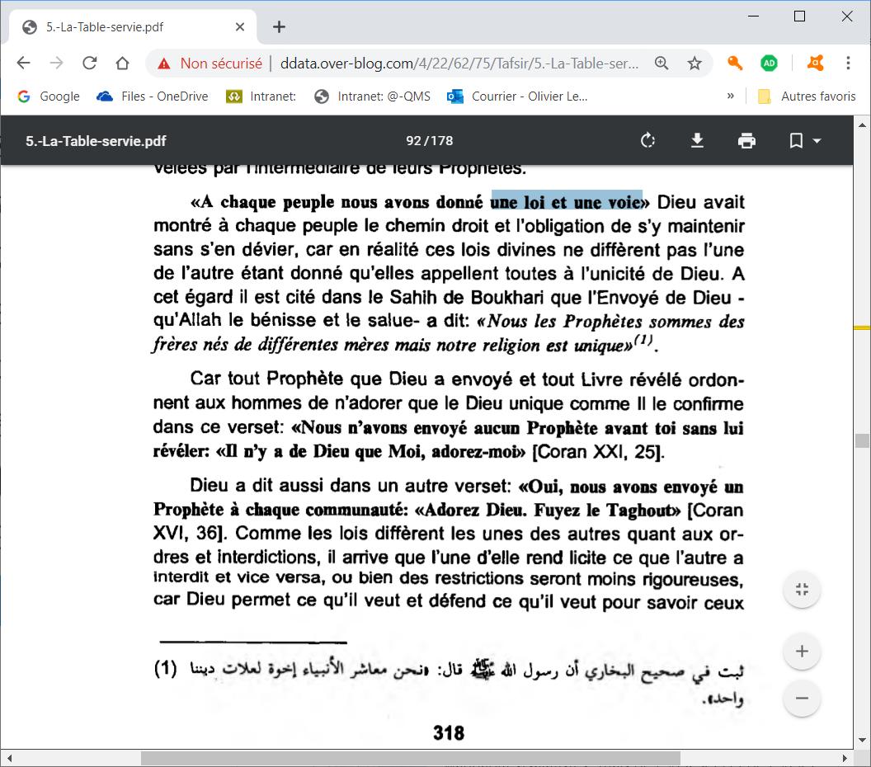
Task: Open the browser home page icon
Action: click(x=122, y=63)
